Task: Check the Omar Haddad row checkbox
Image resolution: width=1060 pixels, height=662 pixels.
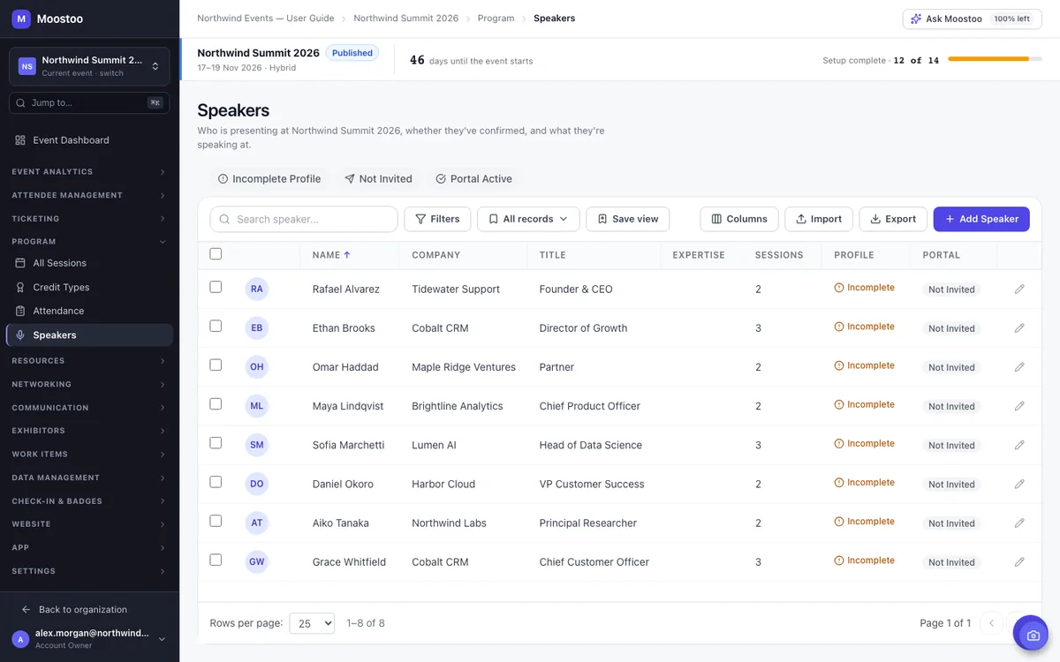Action: click(216, 365)
